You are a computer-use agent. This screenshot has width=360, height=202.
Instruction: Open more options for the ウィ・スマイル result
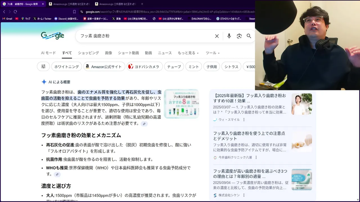pyautogui.click(x=244, y=120)
